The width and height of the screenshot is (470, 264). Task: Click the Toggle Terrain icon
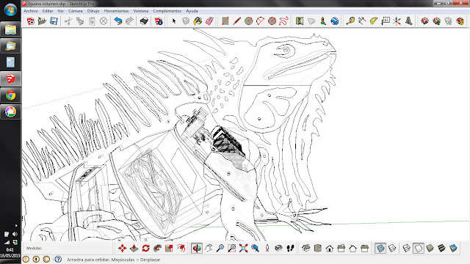coord(311,21)
